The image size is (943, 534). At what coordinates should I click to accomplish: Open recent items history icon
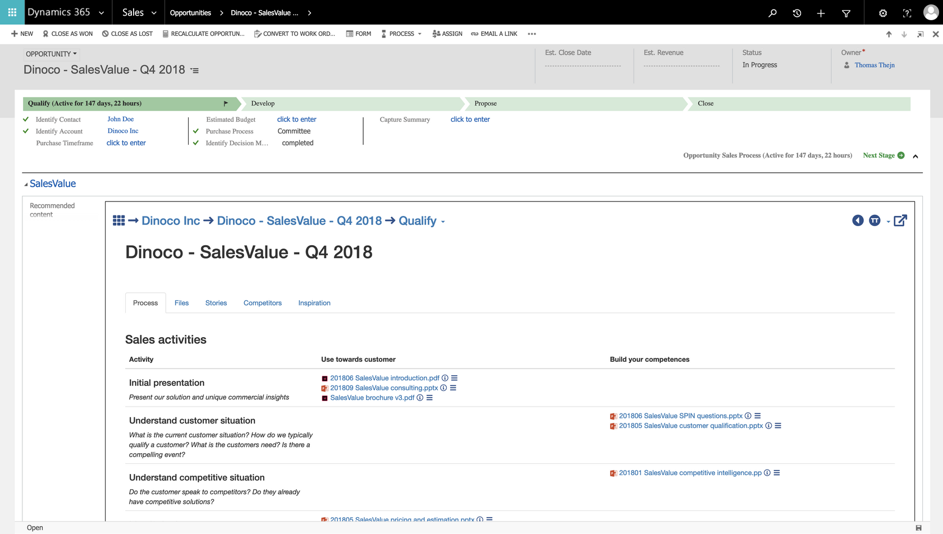tap(796, 13)
